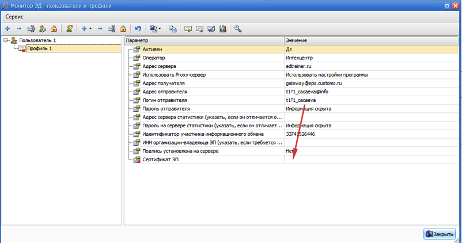The width and height of the screenshot is (462, 243).
Task: Collapse the Пользователь 1 tree node
Action: pos(5,41)
